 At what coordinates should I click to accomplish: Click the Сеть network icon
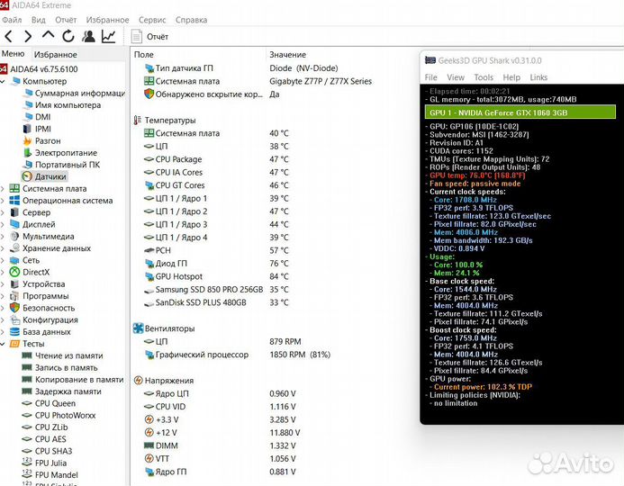pos(14,260)
